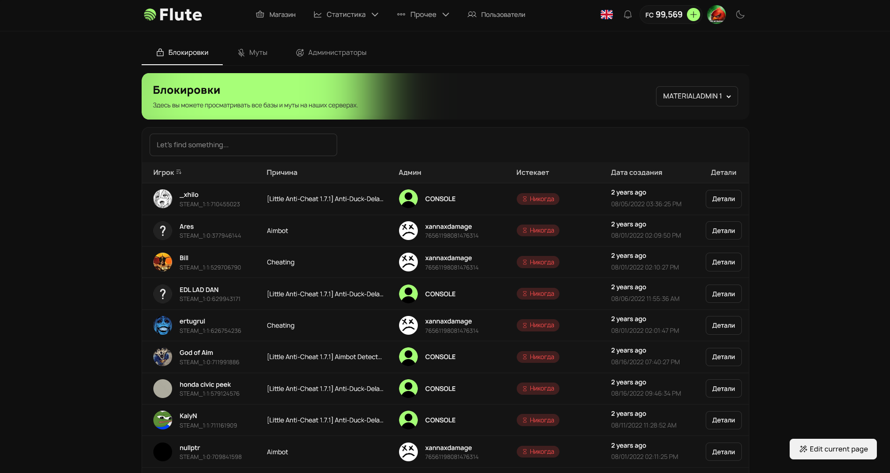Click the _xhilo player avatar
This screenshot has width=890, height=473.
point(163,199)
